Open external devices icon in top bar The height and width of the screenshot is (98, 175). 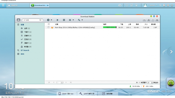(x=132, y=5)
